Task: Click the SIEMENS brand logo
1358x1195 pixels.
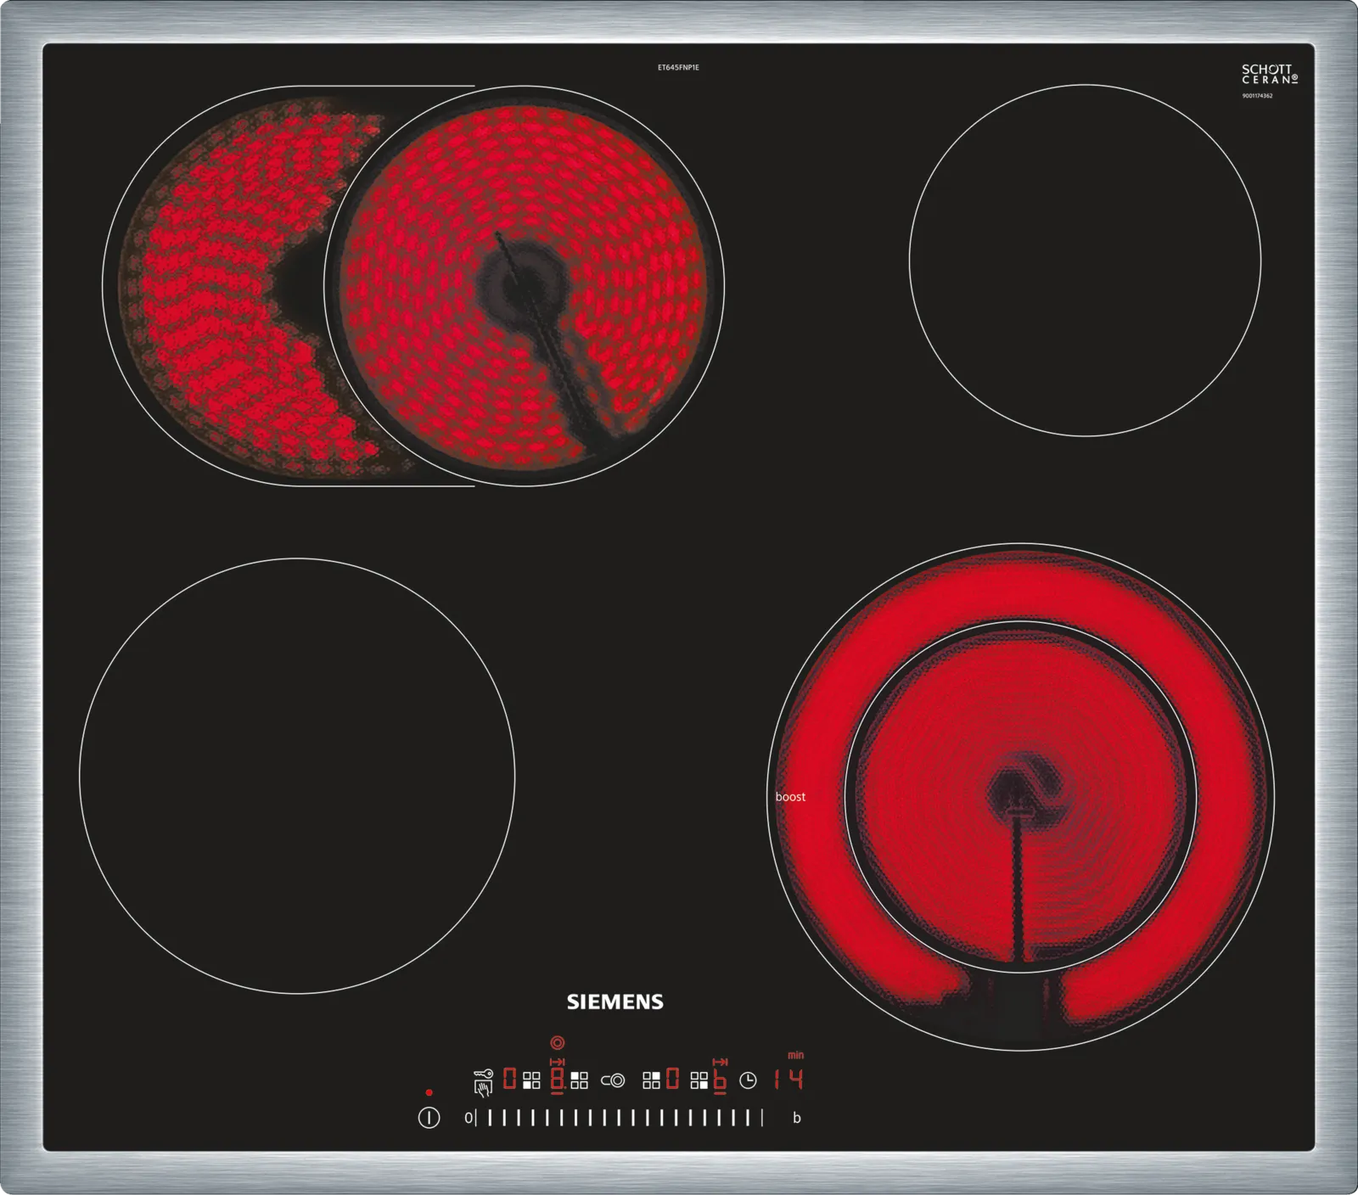Action: [614, 1001]
